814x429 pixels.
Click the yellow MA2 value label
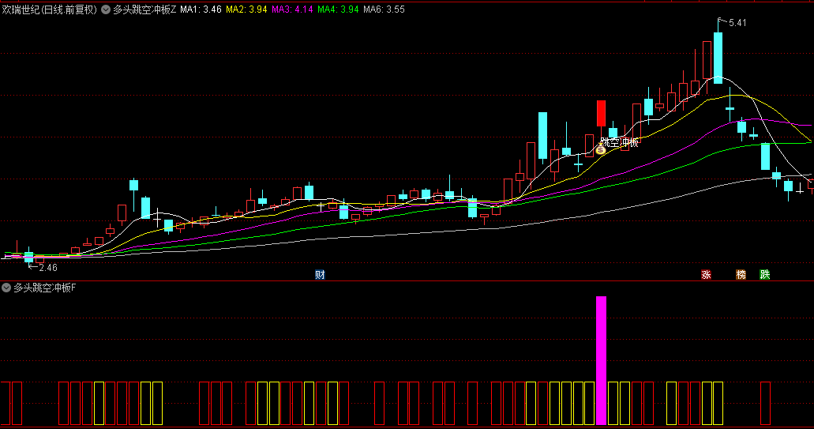246,10
